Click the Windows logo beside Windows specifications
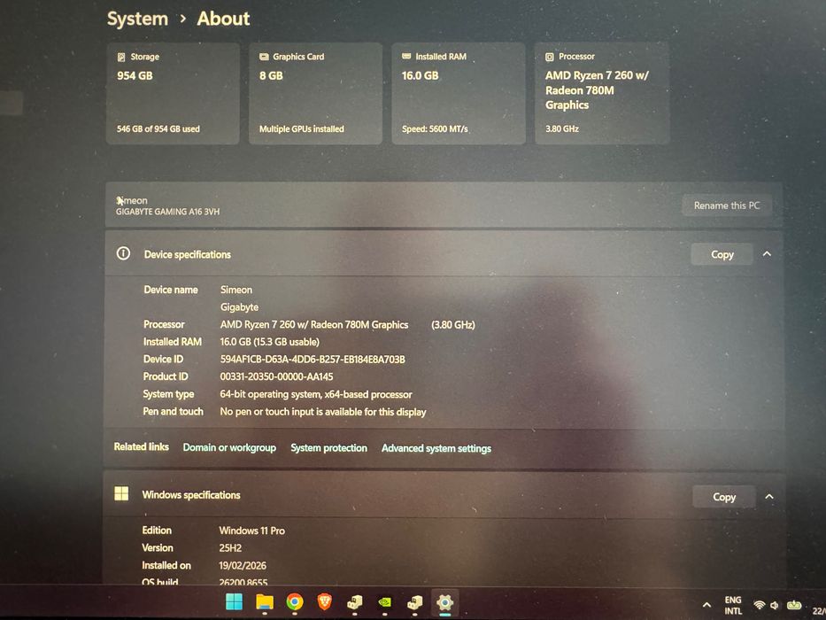The image size is (826, 620). [121, 493]
